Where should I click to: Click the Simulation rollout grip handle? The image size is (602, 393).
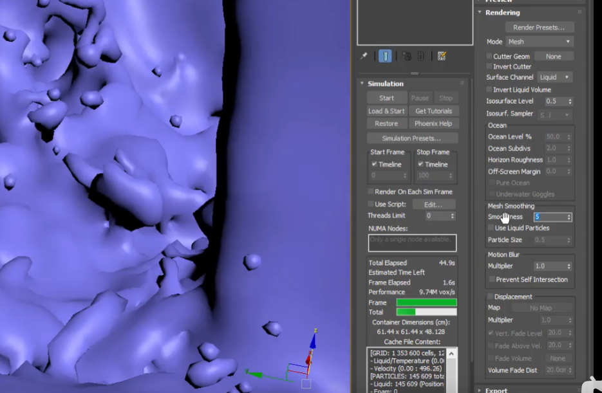coord(462,84)
